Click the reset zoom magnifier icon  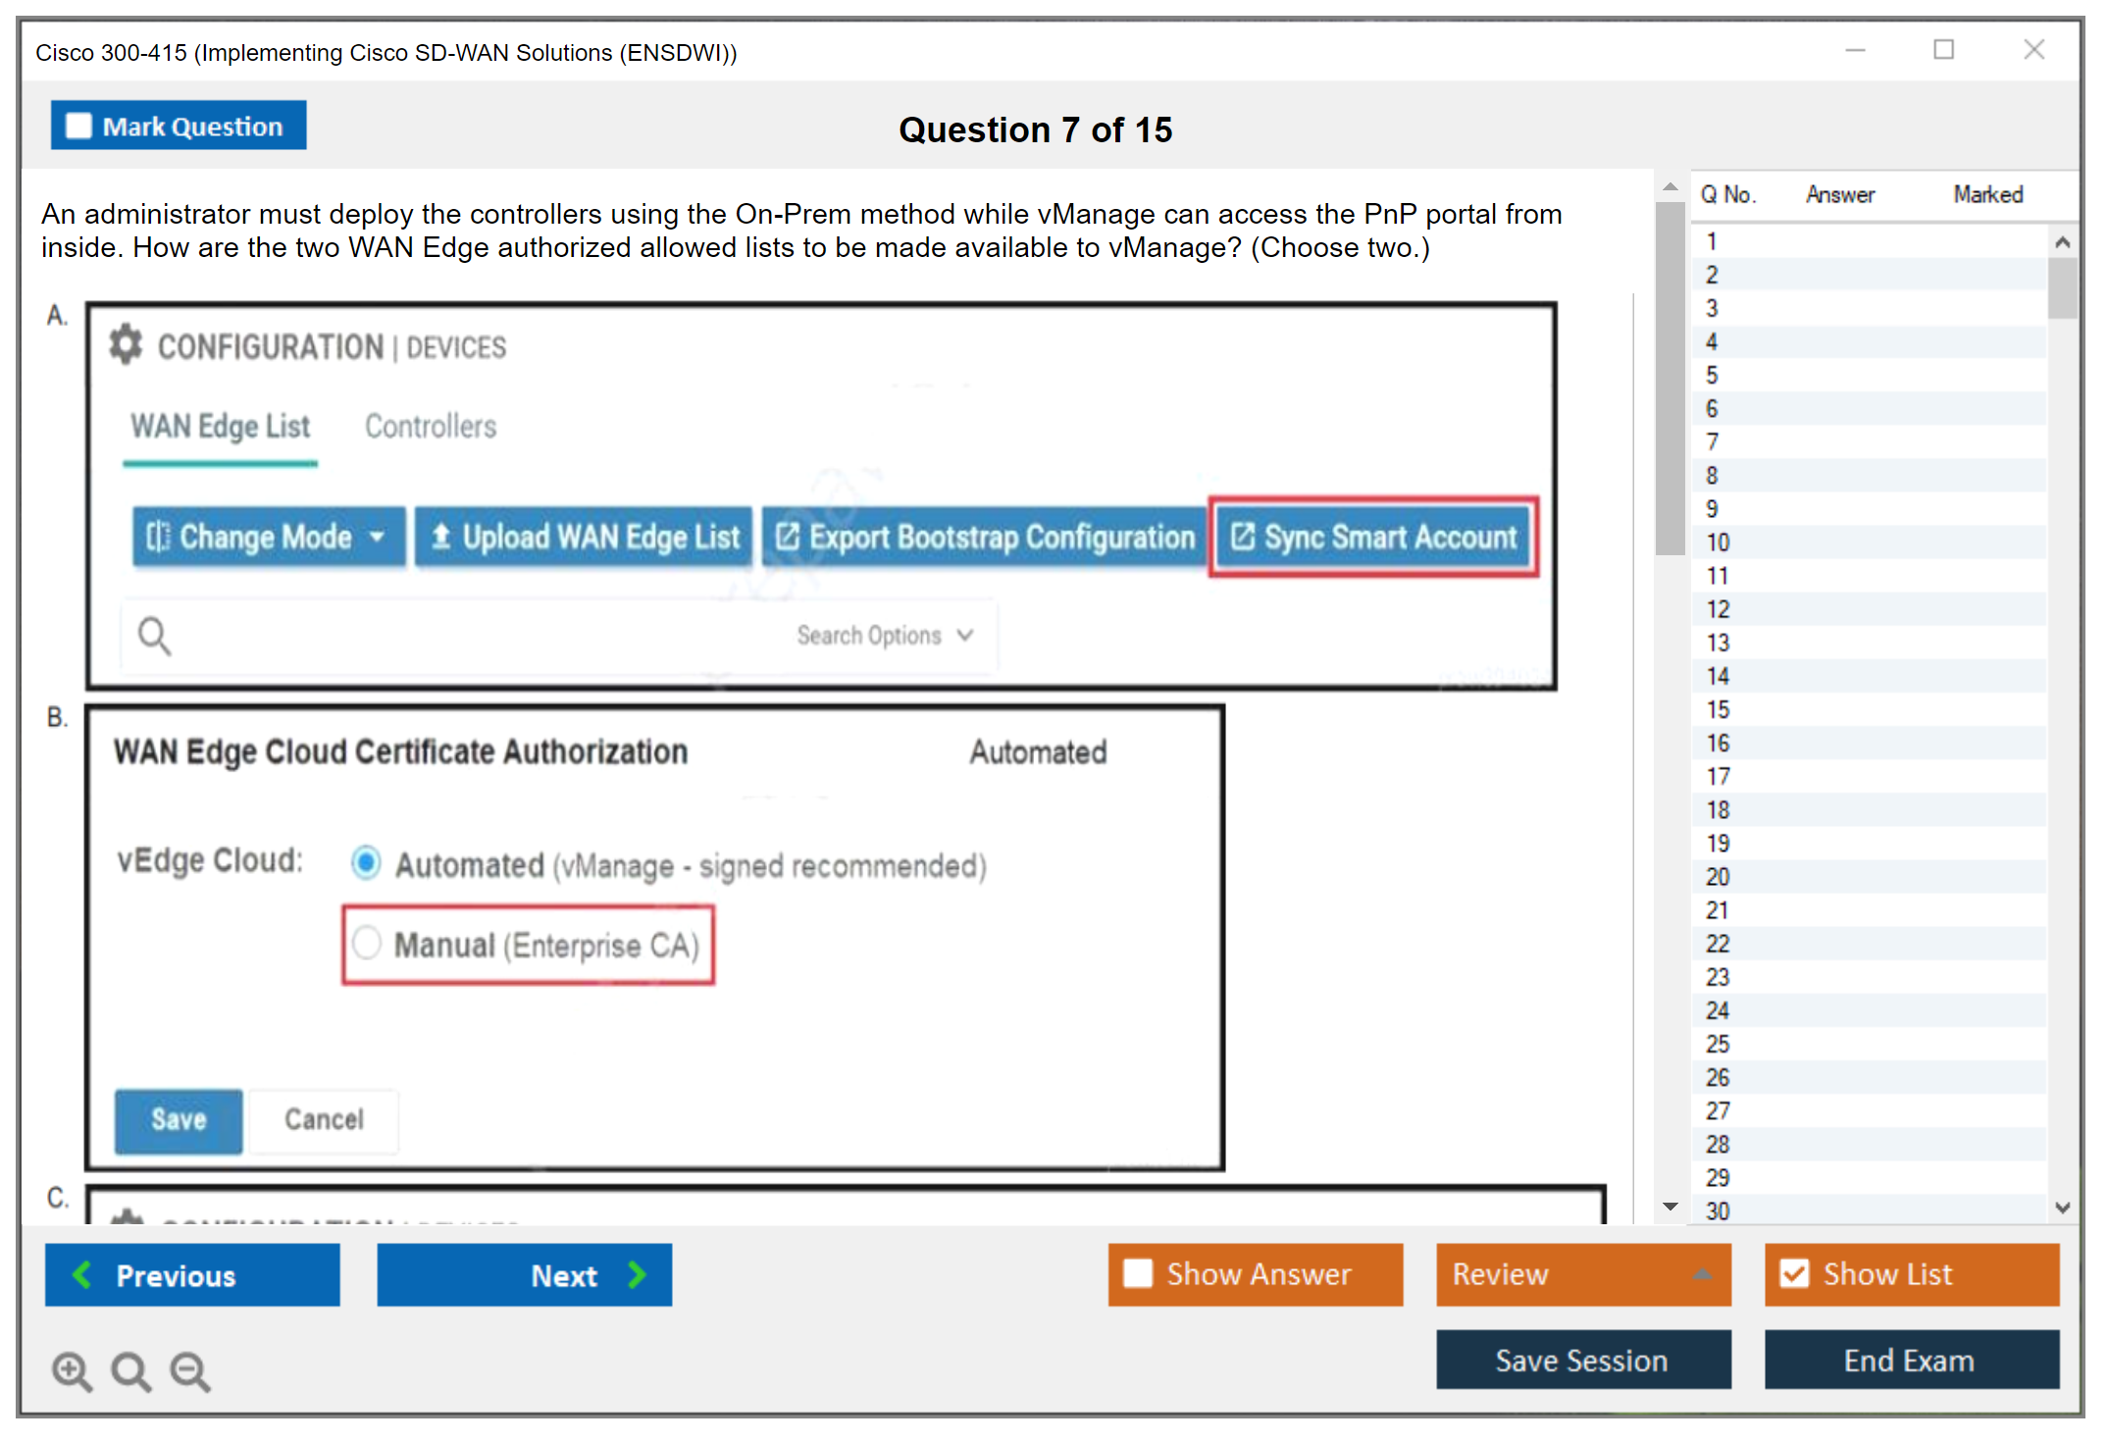pos(130,1370)
